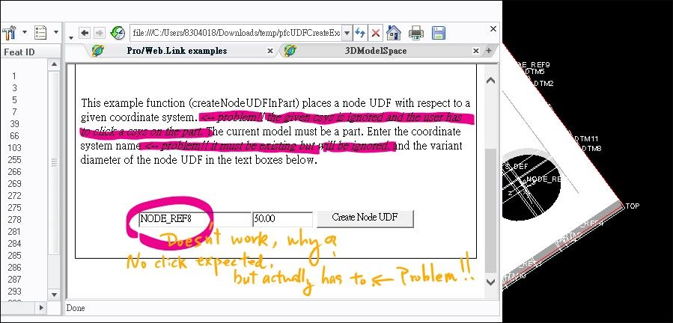Image resolution: width=673 pixels, height=323 pixels.
Task: Open the model tree settings tools icon
Action: 8,33
